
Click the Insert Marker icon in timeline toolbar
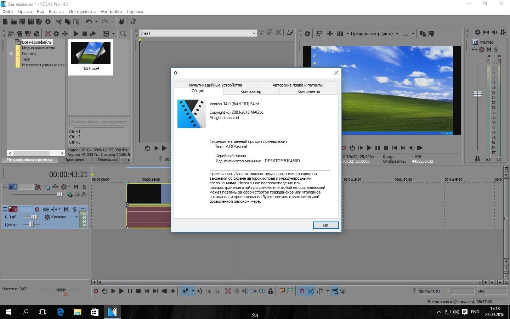point(282,291)
